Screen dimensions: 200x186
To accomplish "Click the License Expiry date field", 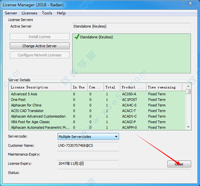I will click(88, 164).
